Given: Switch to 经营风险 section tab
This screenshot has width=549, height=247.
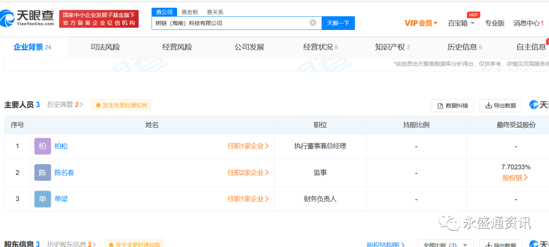Looking at the screenshot, I should click(177, 47).
